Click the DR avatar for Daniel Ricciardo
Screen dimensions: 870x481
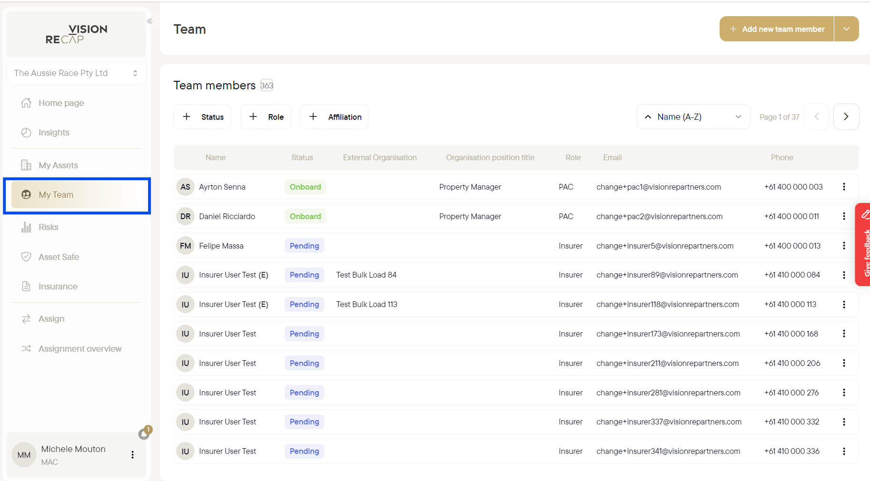tap(185, 216)
